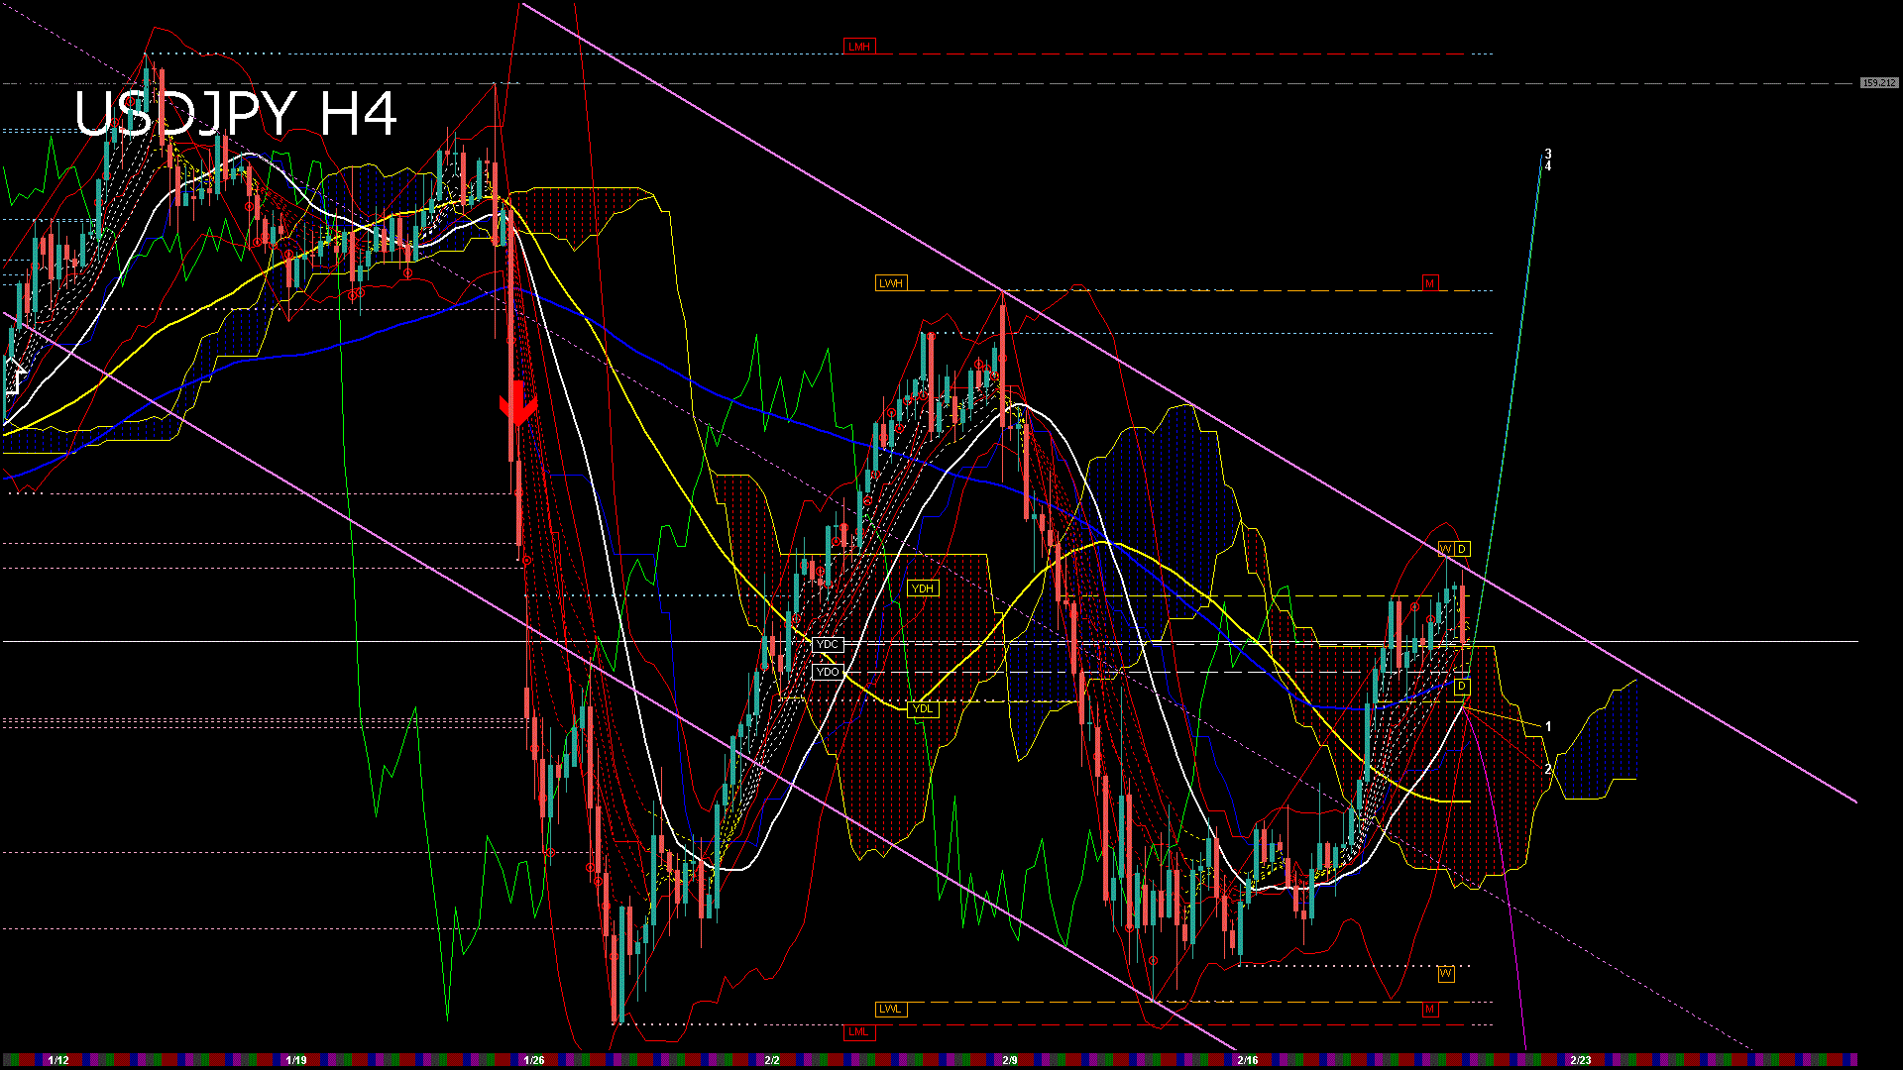1903x1070 pixels.
Task: Select the LWL level label
Action: tap(890, 1009)
